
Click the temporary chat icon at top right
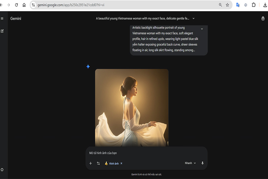click(x=263, y=18)
